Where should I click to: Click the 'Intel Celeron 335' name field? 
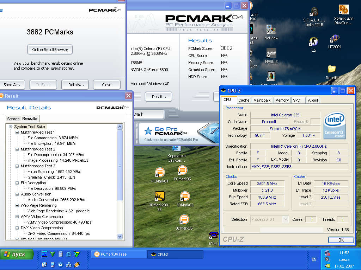(x=285, y=115)
